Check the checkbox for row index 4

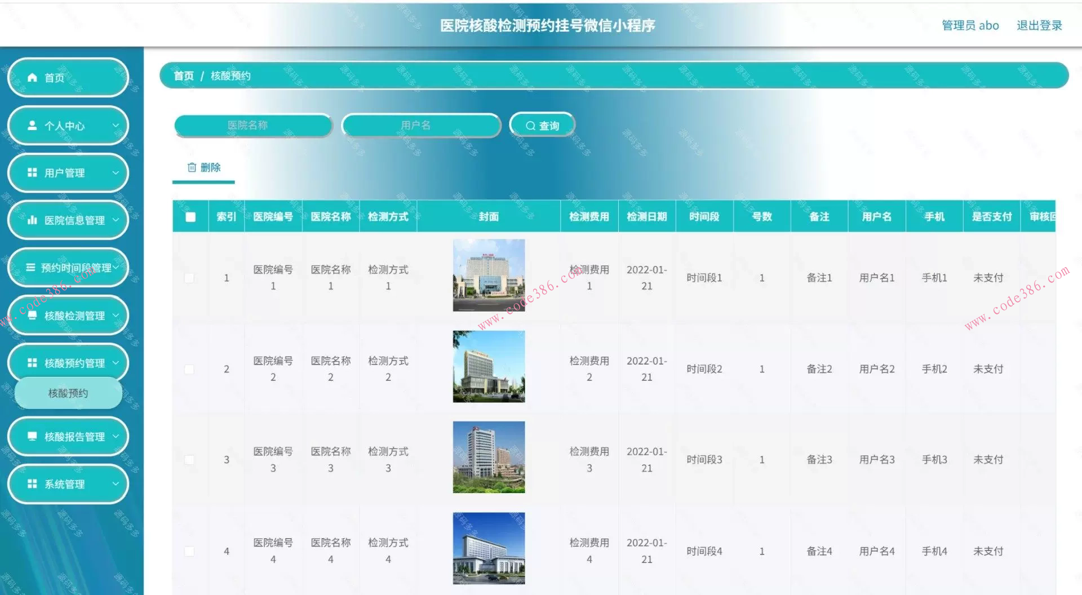[189, 551]
